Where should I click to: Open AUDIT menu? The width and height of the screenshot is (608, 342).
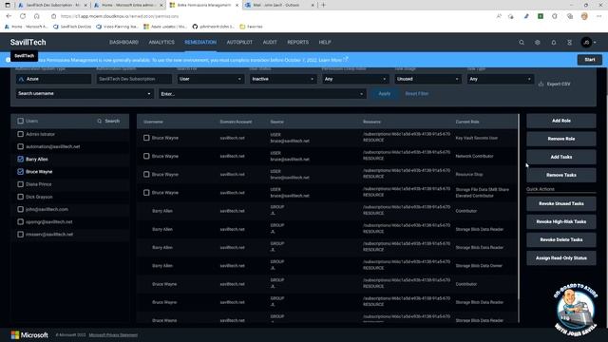tap(270, 42)
